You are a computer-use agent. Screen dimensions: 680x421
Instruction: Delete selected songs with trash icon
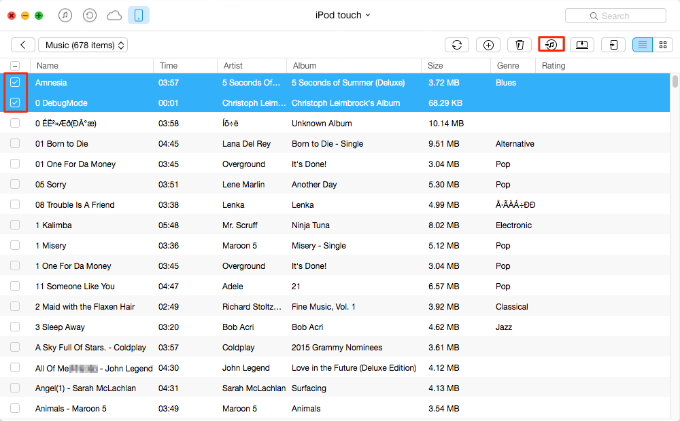coord(520,45)
